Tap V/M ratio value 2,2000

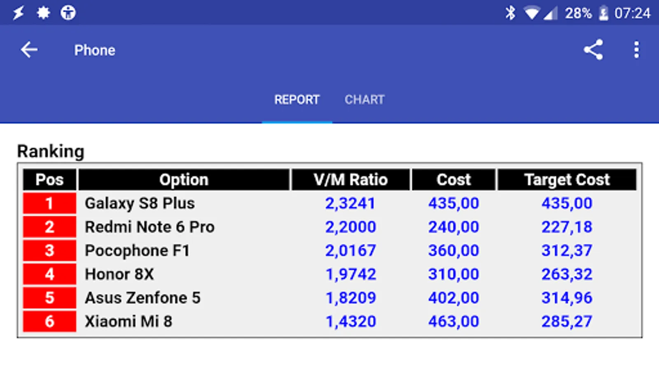pos(351,227)
